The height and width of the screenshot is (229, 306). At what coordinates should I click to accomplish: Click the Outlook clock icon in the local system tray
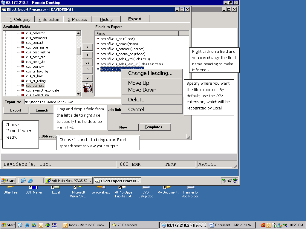269,225
